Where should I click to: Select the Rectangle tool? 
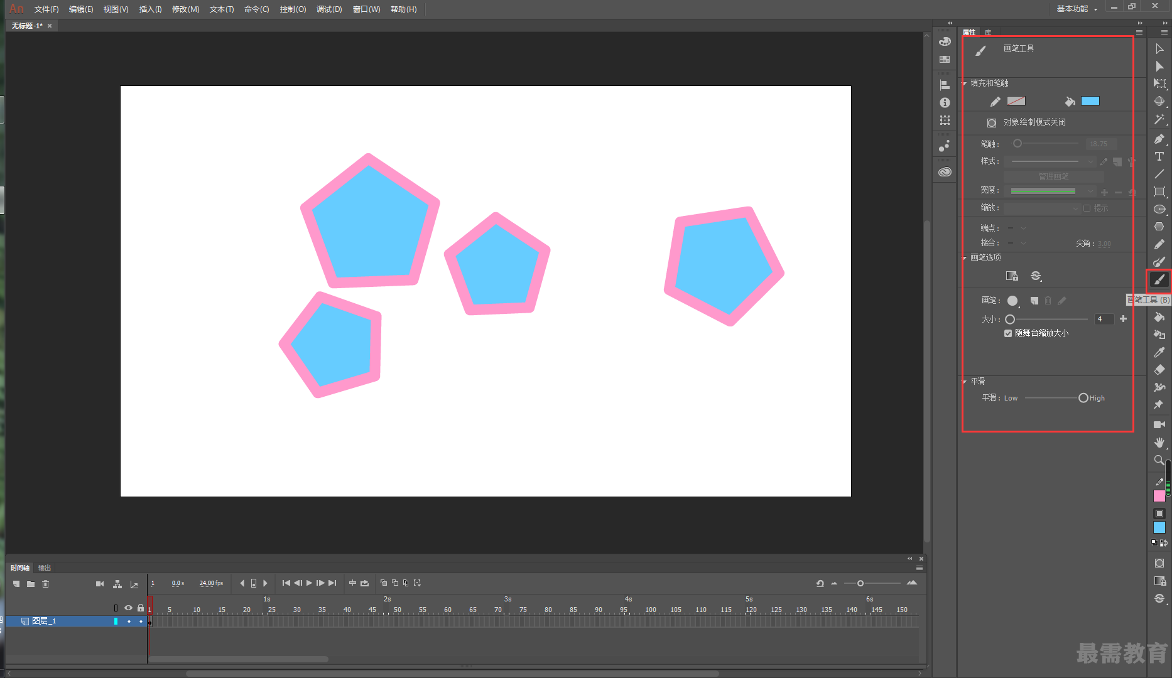[x=1159, y=191]
